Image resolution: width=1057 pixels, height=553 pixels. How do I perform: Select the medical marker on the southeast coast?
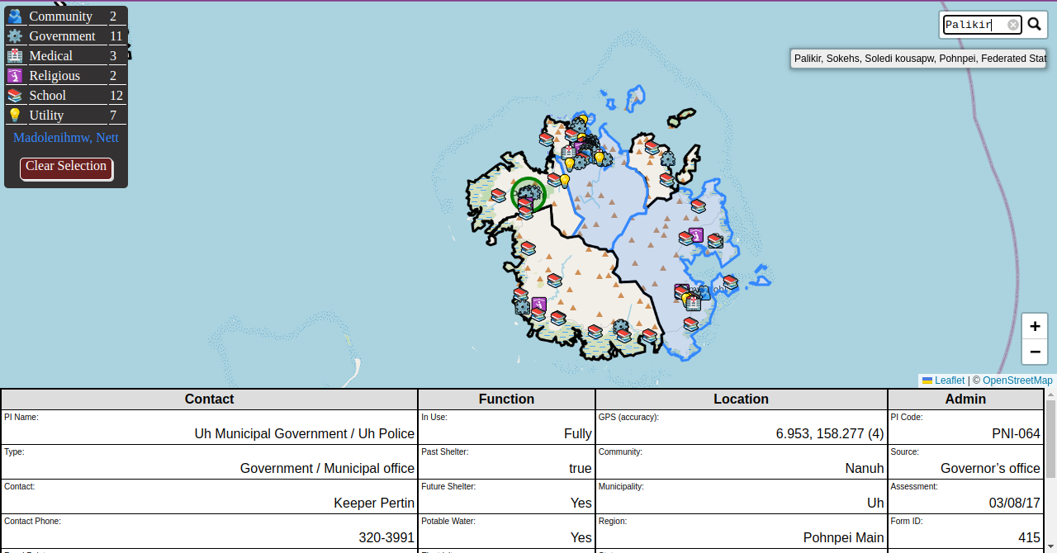click(x=693, y=303)
